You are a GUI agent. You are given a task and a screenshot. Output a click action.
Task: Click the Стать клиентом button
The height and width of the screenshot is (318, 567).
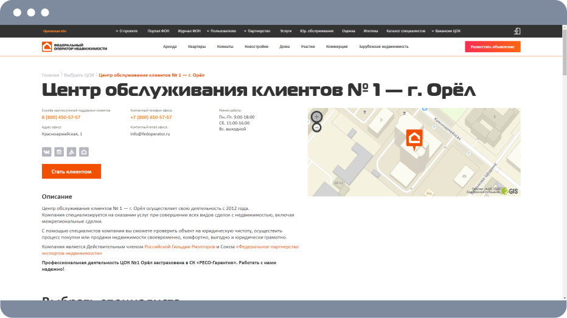point(71,172)
